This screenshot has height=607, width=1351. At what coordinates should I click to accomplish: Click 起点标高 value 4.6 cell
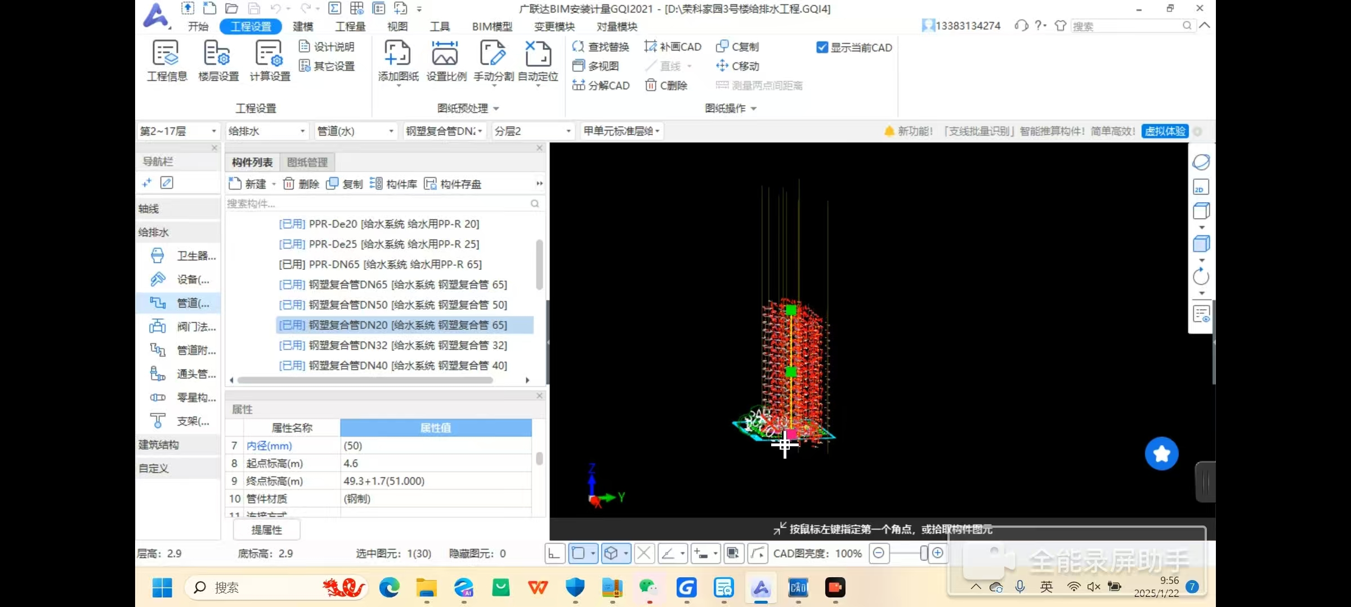tap(436, 463)
